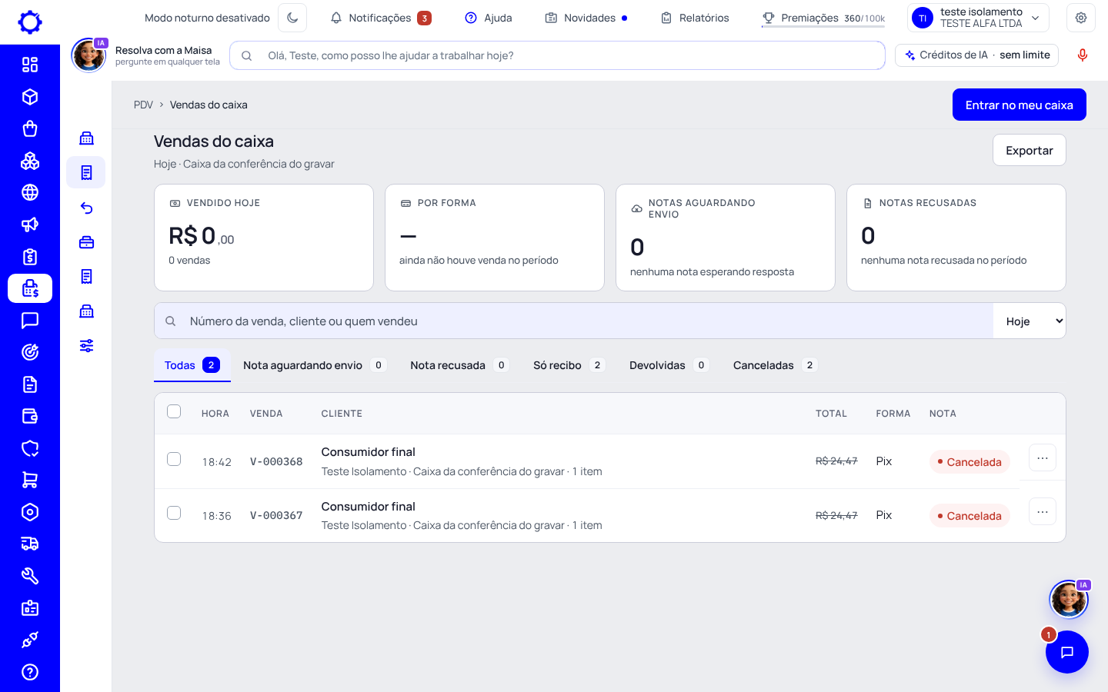Open the megaphone marketing icon

30,225
